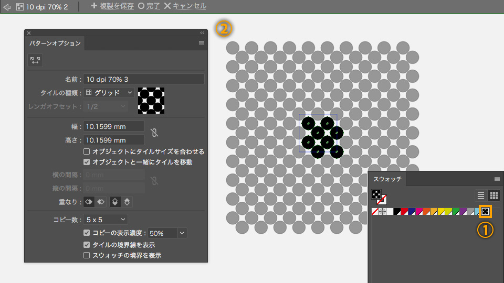The image size is (504, 283).
Task: Select the red-orange swatch
Action: [x=426, y=211]
